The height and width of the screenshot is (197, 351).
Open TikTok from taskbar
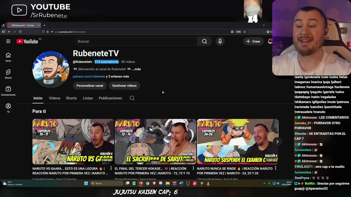pos(195,183)
